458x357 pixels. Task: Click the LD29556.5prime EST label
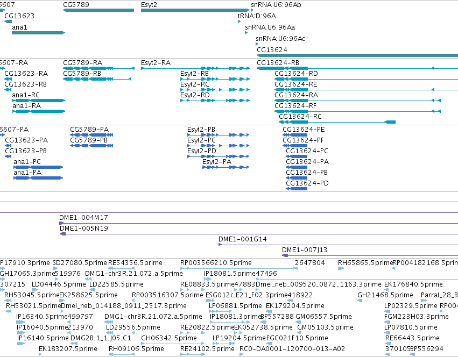point(133,327)
